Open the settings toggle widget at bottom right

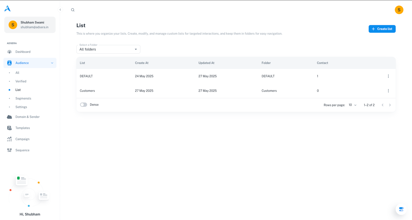pyautogui.click(x=401, y=209)
